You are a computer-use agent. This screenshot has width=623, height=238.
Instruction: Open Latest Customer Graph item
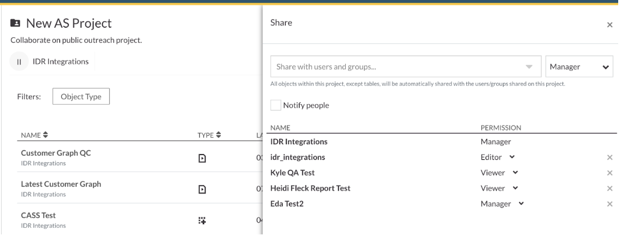61,184
